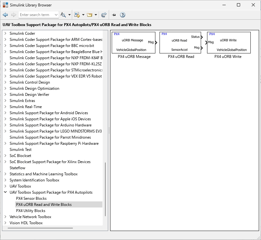Expand the Simulink Coder node
The height and width of the screenshot is (240, 261).
coord(5,33)
